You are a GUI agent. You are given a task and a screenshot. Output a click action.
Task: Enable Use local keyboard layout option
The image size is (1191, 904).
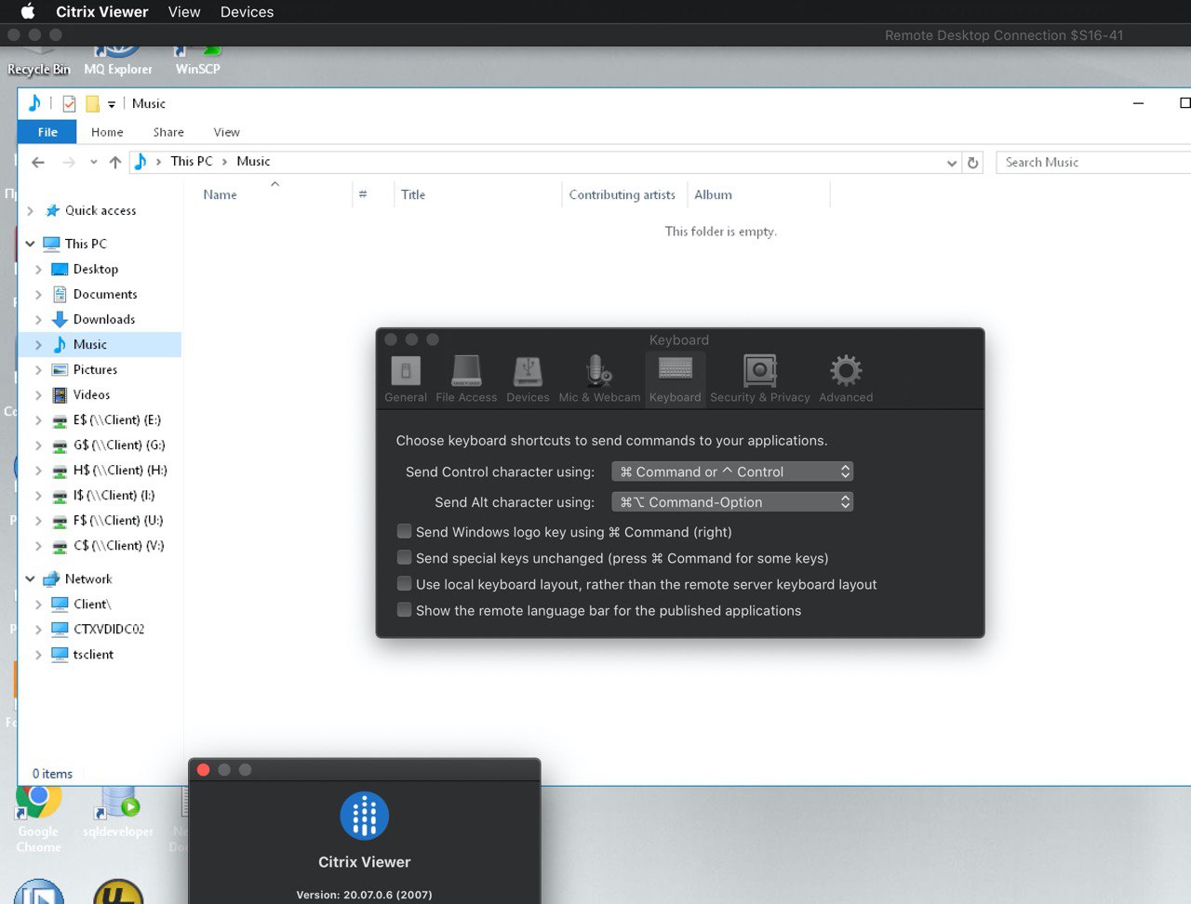tap(404, 584)
